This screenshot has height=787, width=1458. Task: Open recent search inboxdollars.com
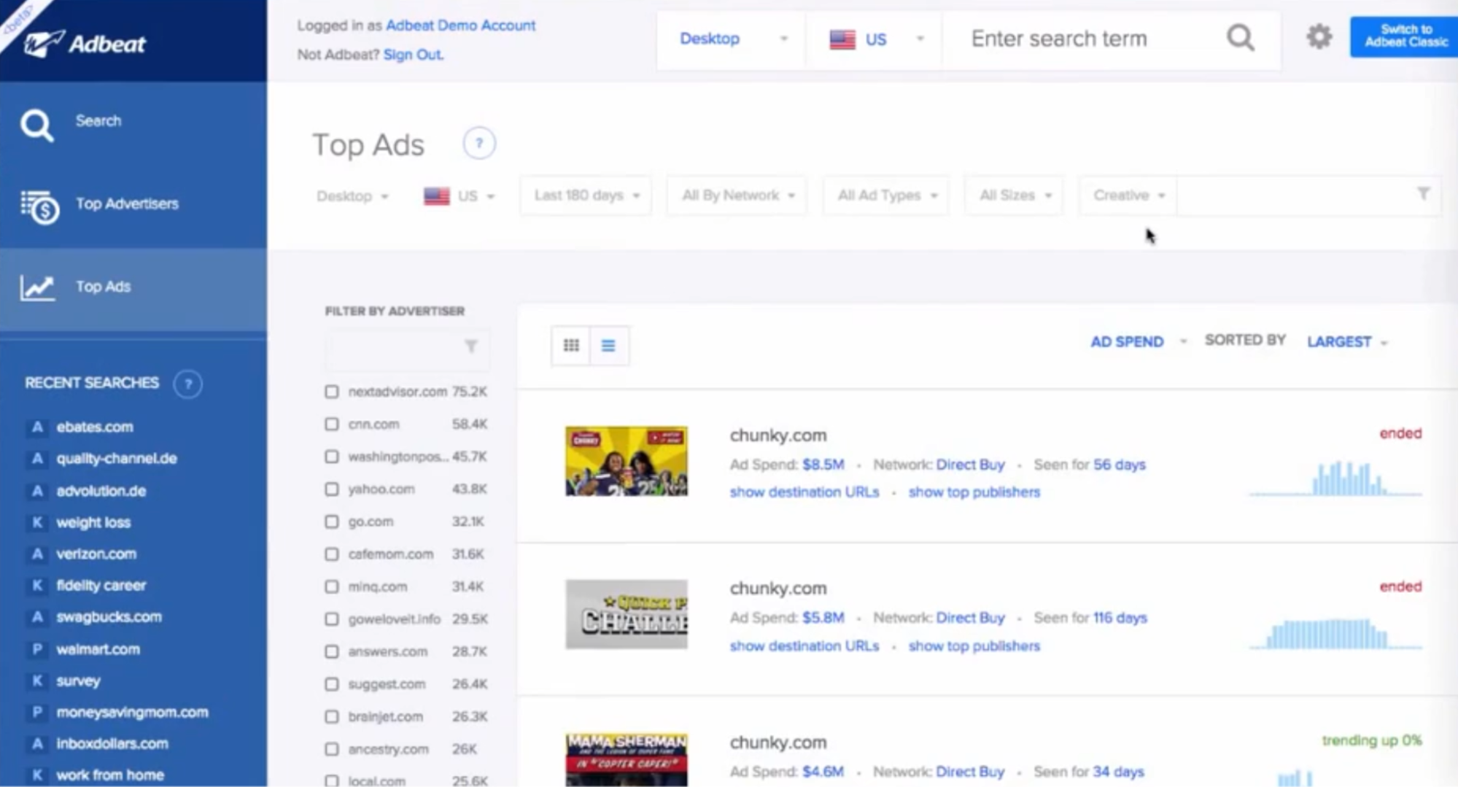tap(112, 744)
